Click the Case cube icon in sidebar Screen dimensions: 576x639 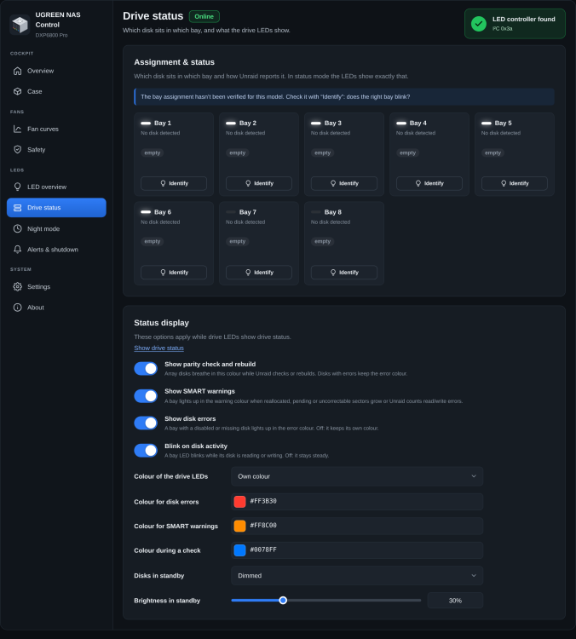pos(18,91)
